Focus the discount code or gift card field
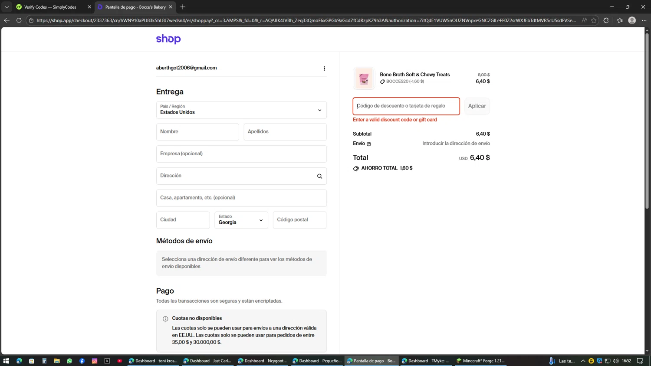The height and width of the screenshot is (366, 651). pyautogui.click(x=406, y=106)
